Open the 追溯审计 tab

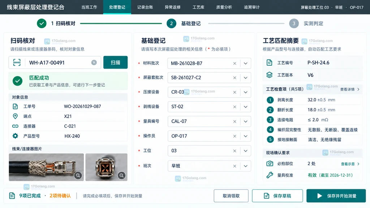pos(252,7)
